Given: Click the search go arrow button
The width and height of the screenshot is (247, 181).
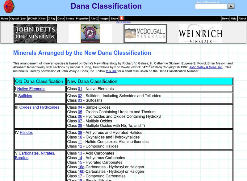Looking at the screenshot, I should [231, 6].
